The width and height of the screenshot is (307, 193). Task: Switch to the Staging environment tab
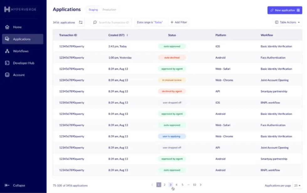click(x=93, y=10)
